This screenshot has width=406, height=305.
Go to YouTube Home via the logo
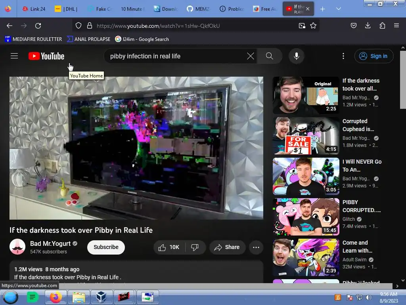(46, 56)
